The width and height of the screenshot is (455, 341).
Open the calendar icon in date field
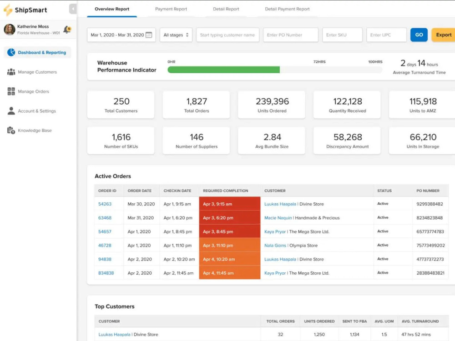point(149,35)
